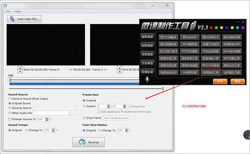The height and width of the screenshot is (154, 250).
Task: Click the Change Volume percentage spinner
Action: (x=47, y=119)
